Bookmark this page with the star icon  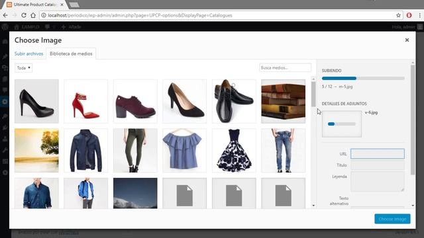coord(398,15)
